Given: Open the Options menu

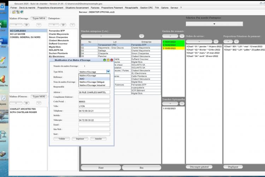Looking at the screenshot, I should click(x=165, y=8).
